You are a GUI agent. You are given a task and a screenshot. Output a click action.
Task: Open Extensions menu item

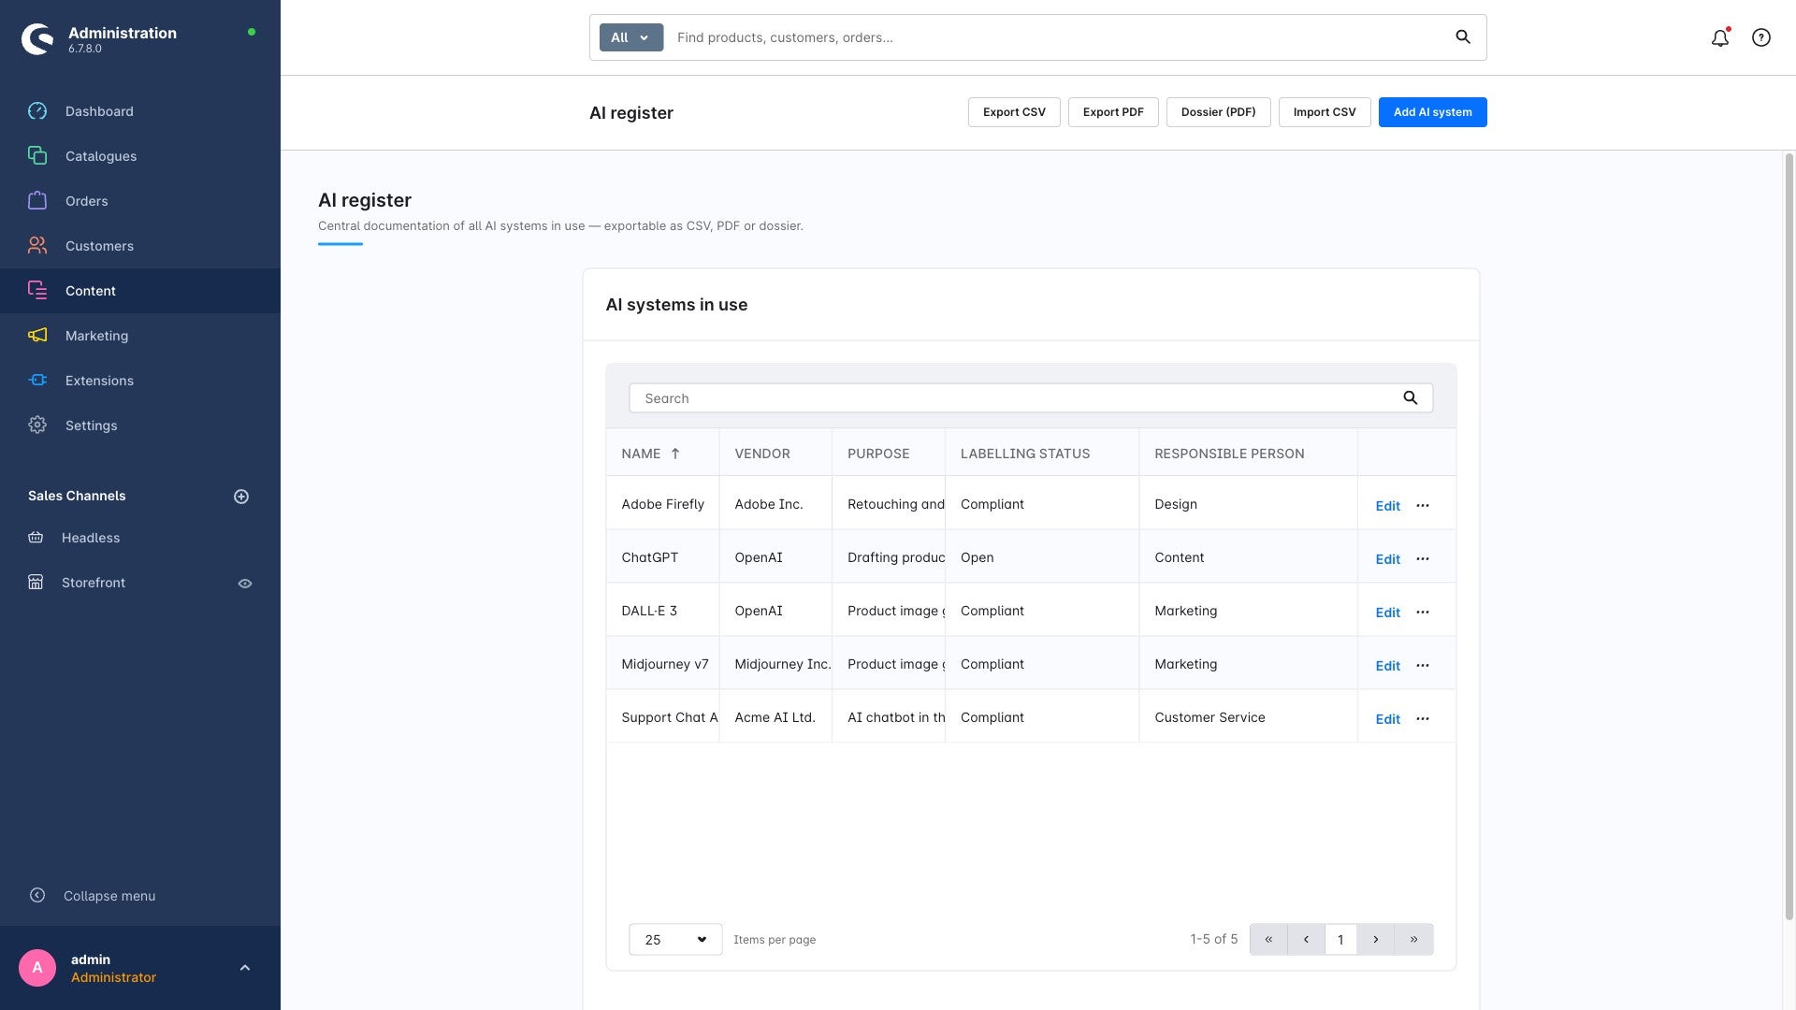pos(140,381)
